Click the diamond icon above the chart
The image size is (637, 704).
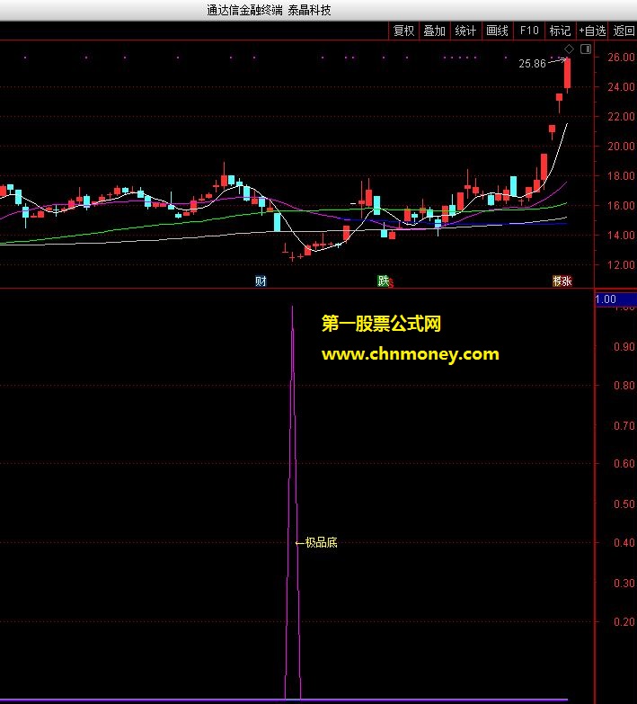(x=569, y=49)
